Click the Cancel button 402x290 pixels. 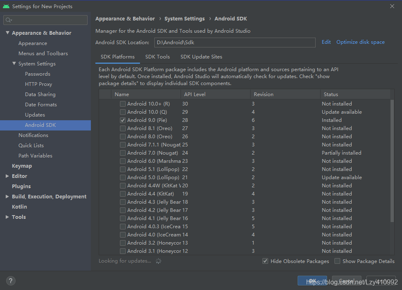(347, 281)
